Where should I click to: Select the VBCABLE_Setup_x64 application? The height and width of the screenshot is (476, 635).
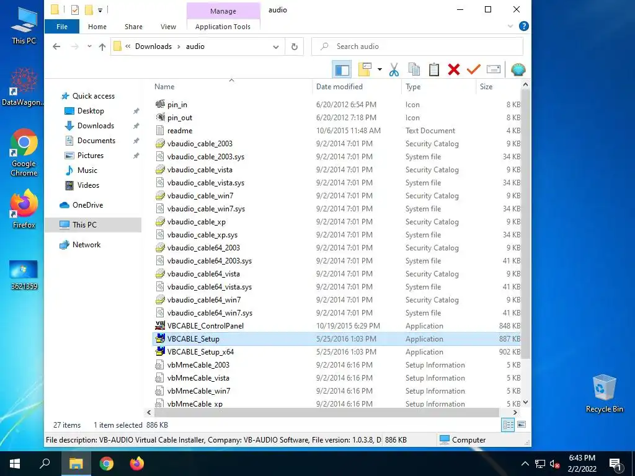[200, 352]
